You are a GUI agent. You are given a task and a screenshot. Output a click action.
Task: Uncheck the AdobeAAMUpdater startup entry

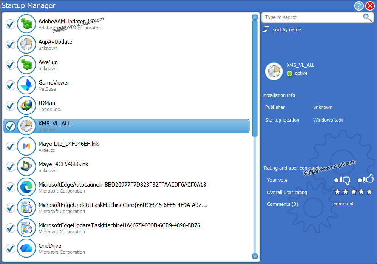tap(10, 24)
